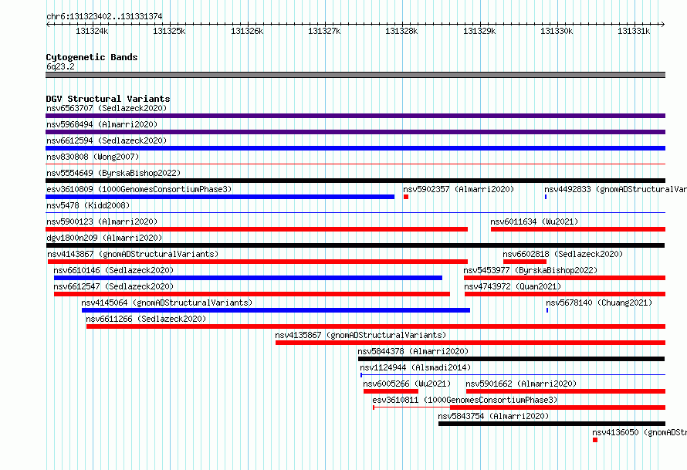Click the 131330k ruler tick label
The height and width of the screenshot is (470, 687).
tap(557, 31)
